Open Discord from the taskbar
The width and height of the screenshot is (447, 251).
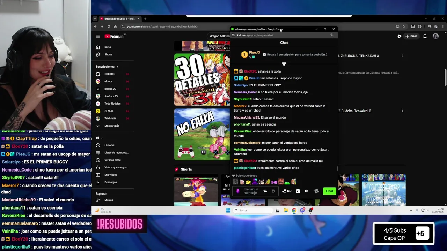(x=302, y=210)
